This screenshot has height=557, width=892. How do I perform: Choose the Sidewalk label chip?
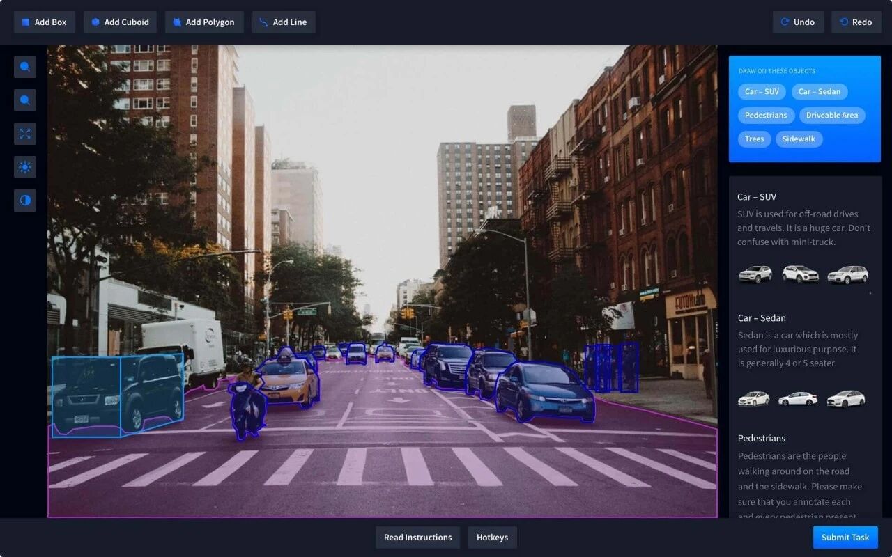(x=799, y=139)
